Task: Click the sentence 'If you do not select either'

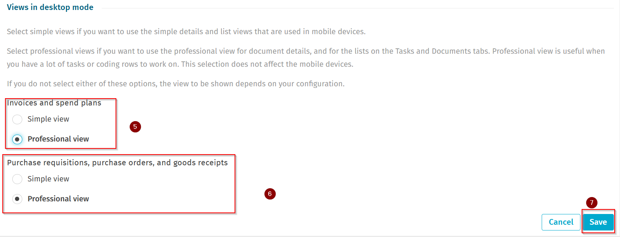Action: (176, 84)
